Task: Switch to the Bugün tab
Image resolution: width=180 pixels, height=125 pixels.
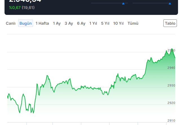Action: 26,23
